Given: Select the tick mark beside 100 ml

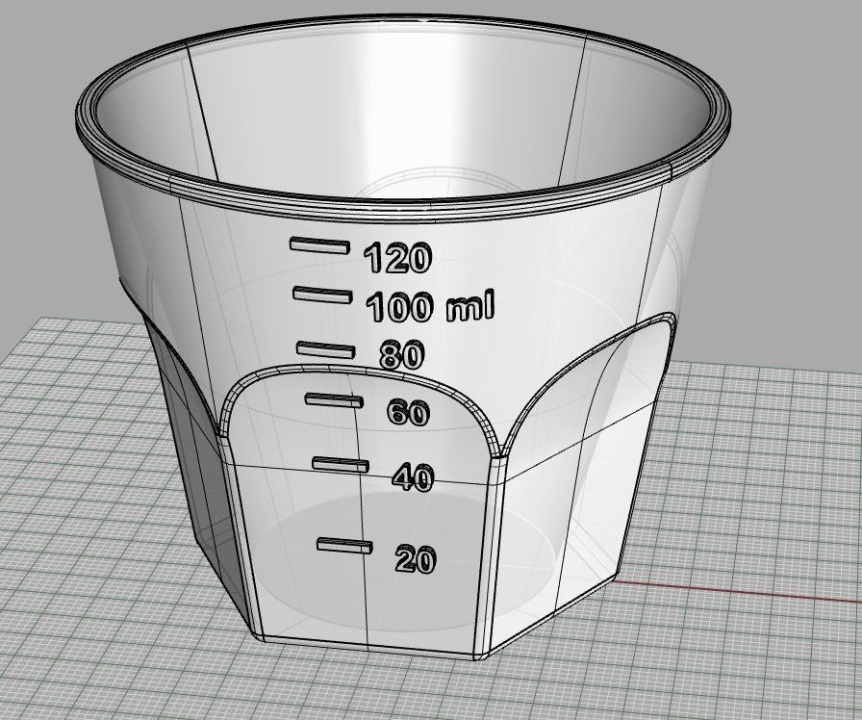Looking at the screenshot, I should point(322,295).
